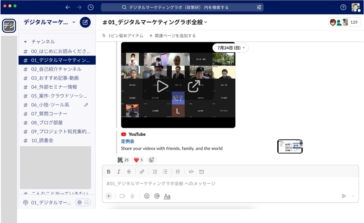Viewport: 364px width, 223px height.
Task: Insert a code block
Action: 201,172
